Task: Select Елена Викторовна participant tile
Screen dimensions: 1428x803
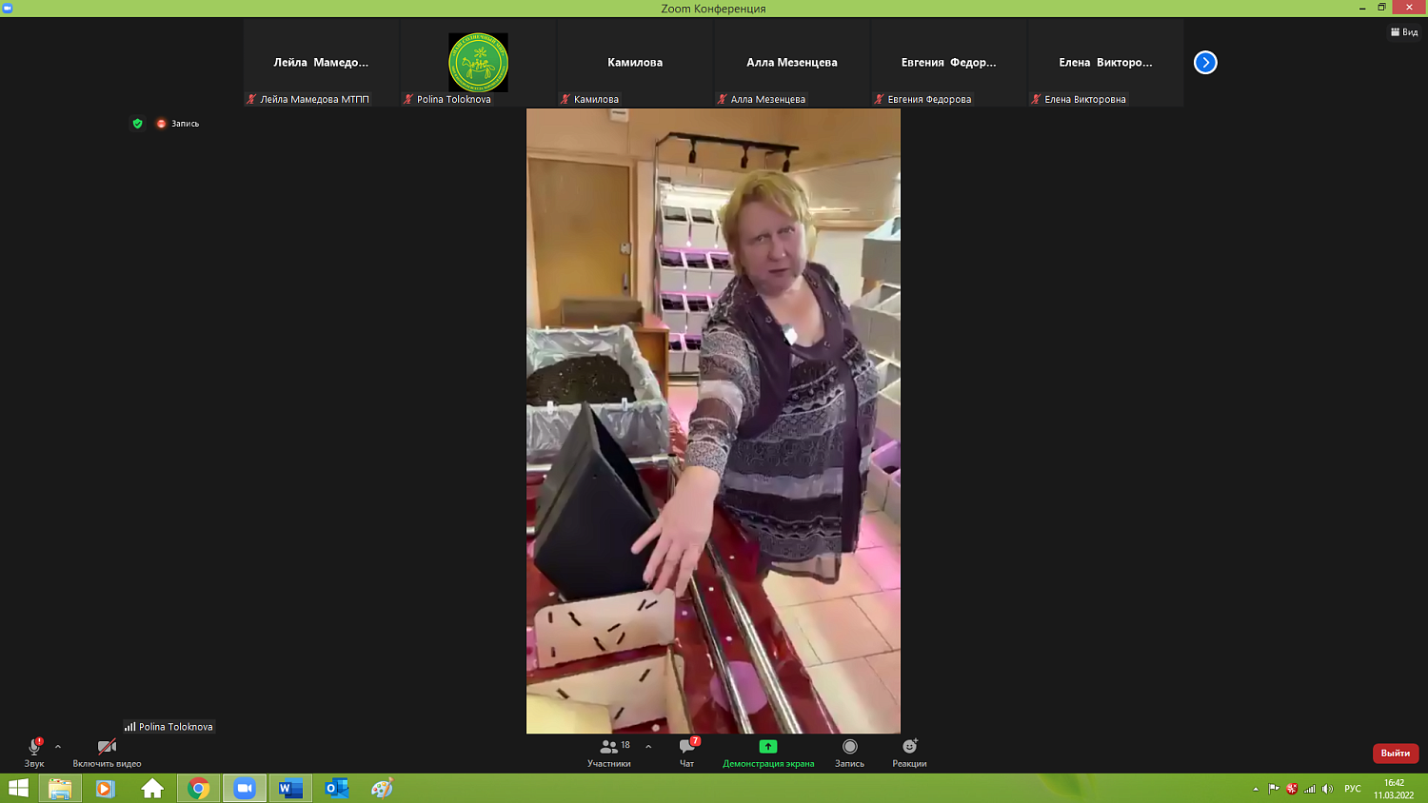Action: tap(1105, 63)
